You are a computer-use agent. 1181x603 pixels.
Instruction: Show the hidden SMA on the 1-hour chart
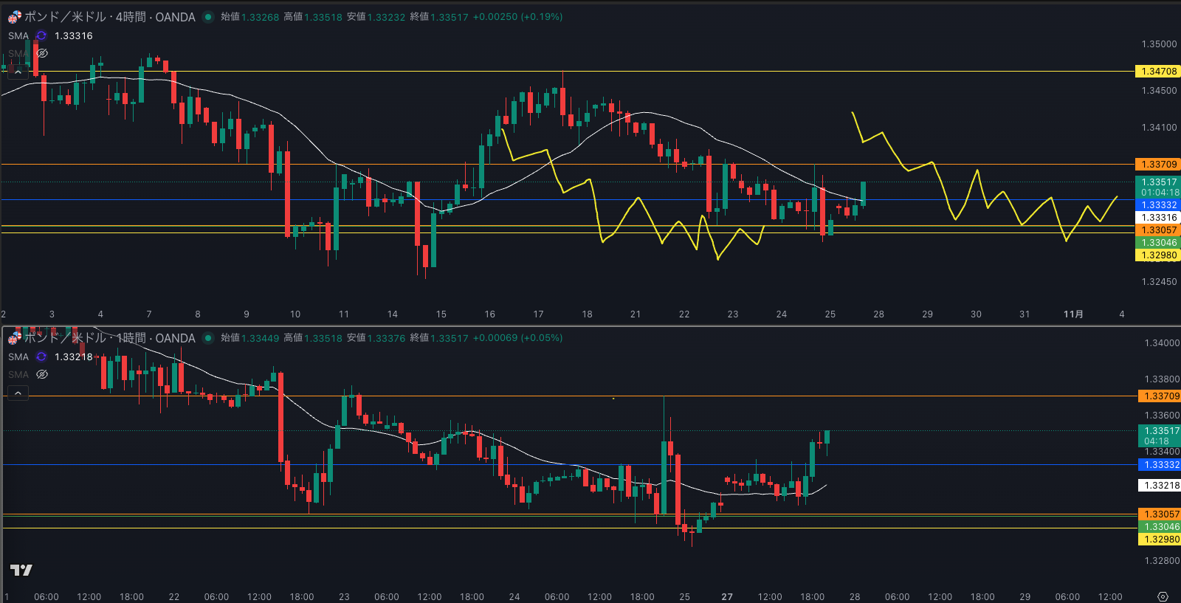click(x=42, y=374)
